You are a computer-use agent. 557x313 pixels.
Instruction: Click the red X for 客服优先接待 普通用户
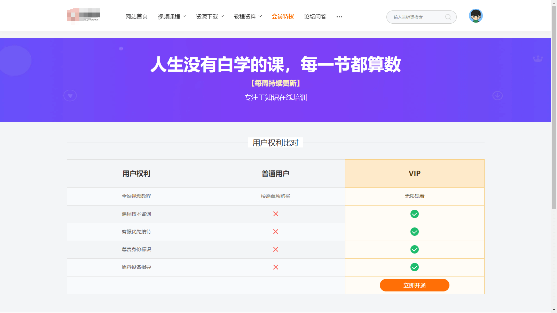(x=275, y=232)
